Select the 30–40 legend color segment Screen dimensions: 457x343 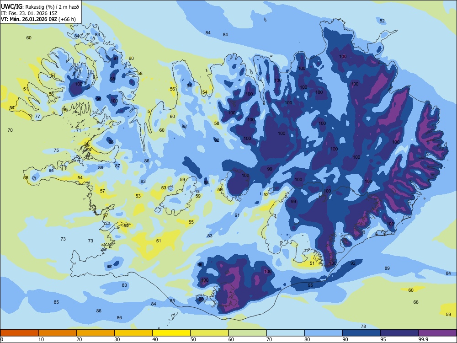[x=133, y=333]
